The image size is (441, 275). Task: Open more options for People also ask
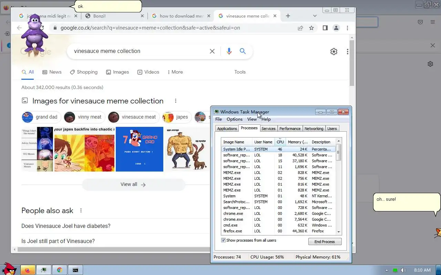pos(81,210)
